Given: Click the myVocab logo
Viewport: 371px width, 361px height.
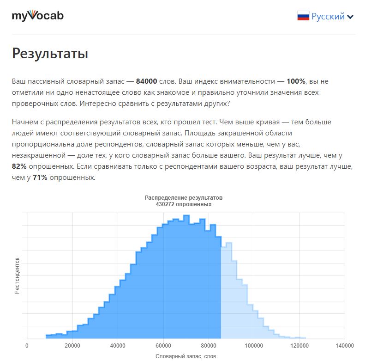Looking at the screenshot, I should (x=38, y=16).
